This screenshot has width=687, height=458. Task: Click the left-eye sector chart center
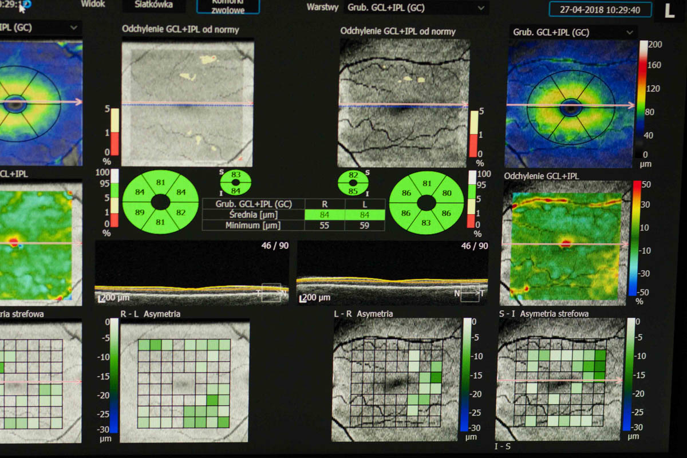click(425, 203)
